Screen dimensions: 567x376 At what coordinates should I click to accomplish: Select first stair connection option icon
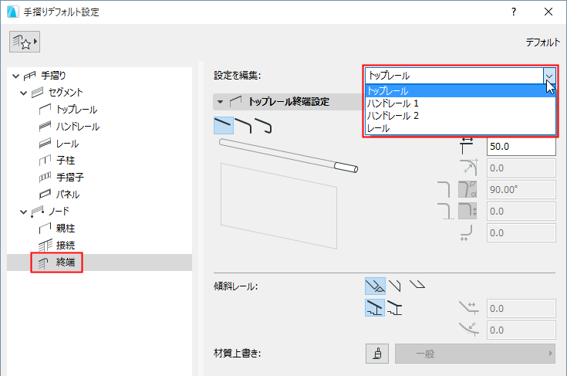tap(375, 308)
